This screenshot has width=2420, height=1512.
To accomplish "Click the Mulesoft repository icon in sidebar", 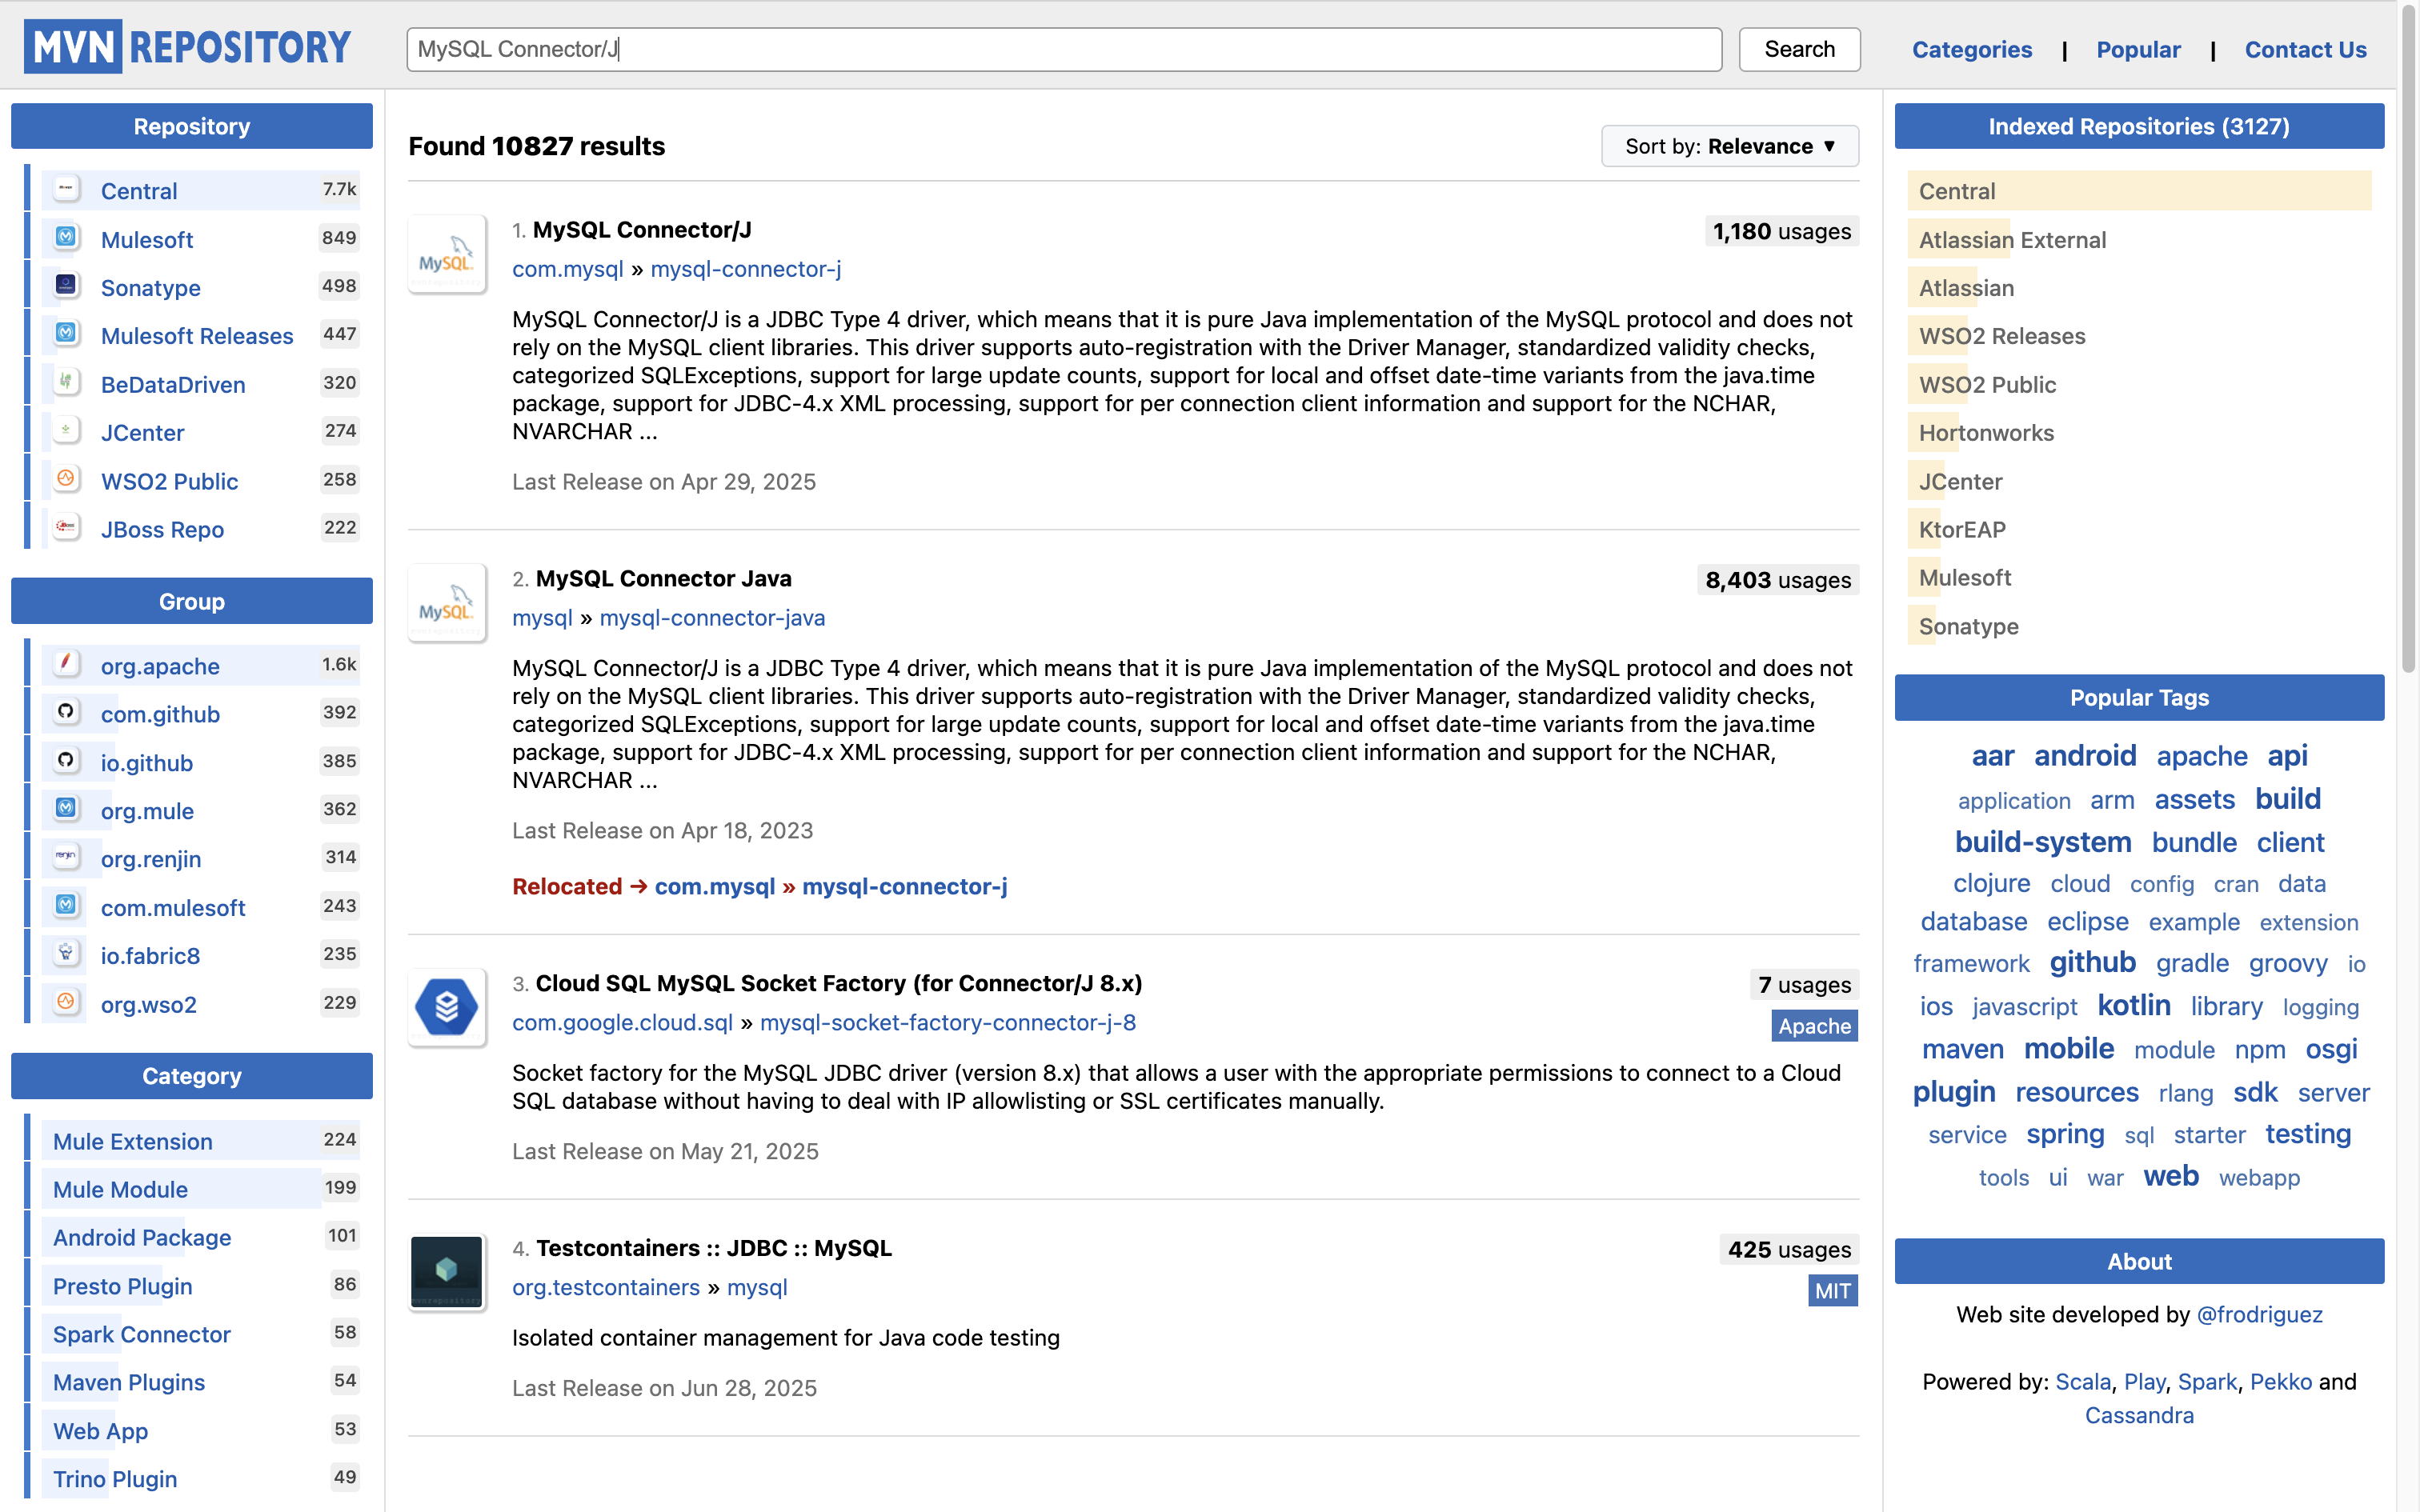I will [x=66, y=238].
